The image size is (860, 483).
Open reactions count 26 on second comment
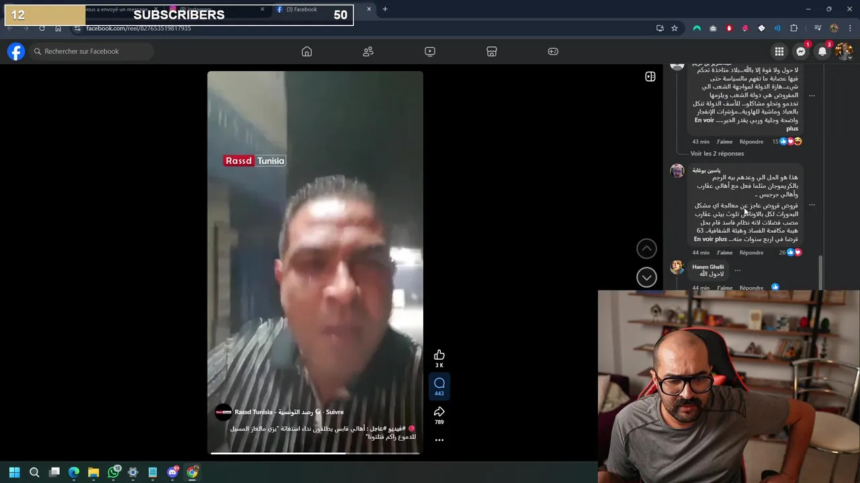coord(790,253)
